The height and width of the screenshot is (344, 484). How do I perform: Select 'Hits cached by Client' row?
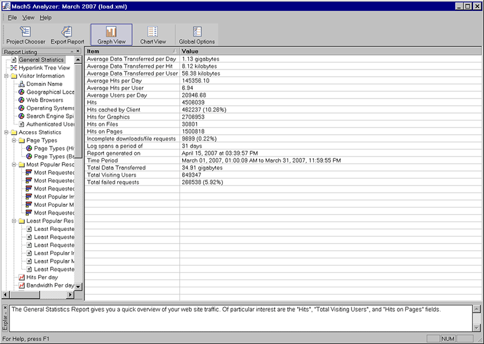[283, 109]
